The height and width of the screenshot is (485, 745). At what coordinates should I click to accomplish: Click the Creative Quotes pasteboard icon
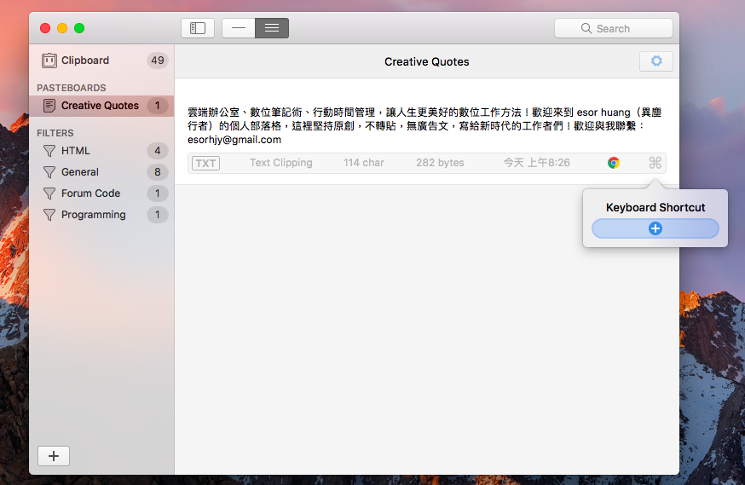point(49,106)
